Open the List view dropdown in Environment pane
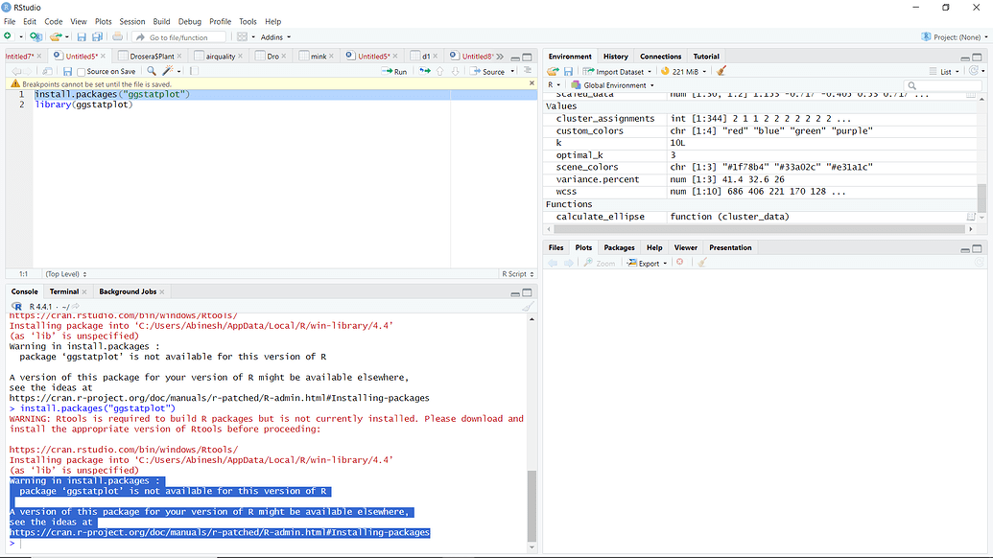Image resolution: width=993 pixels, height=558 pixels. point(946,71)
